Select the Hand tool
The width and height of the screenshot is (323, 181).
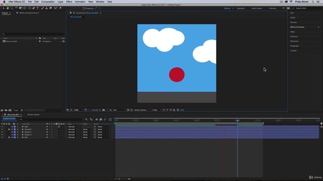coord(8,8)
